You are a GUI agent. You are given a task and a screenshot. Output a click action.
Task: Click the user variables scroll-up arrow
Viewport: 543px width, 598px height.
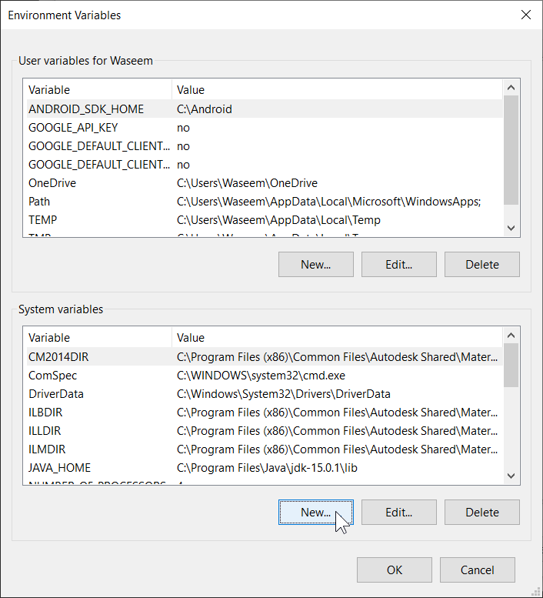pyautogui.click(x=511, y=87)
